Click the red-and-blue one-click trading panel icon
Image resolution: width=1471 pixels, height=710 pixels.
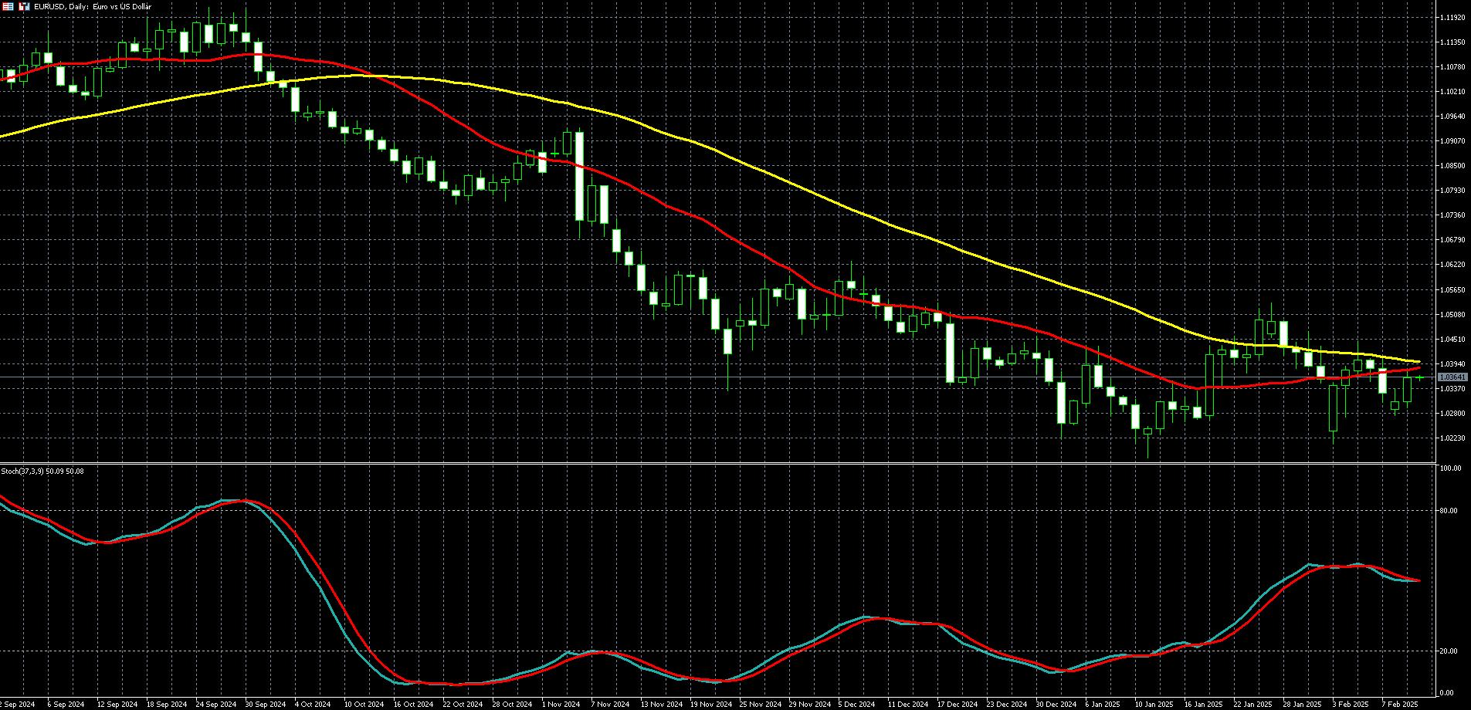[24, 6]
